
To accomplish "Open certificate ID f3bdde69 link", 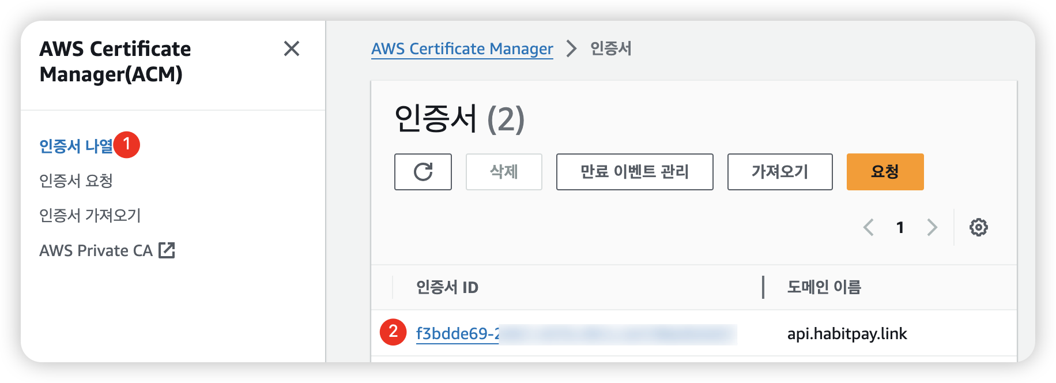I will 457,334.
